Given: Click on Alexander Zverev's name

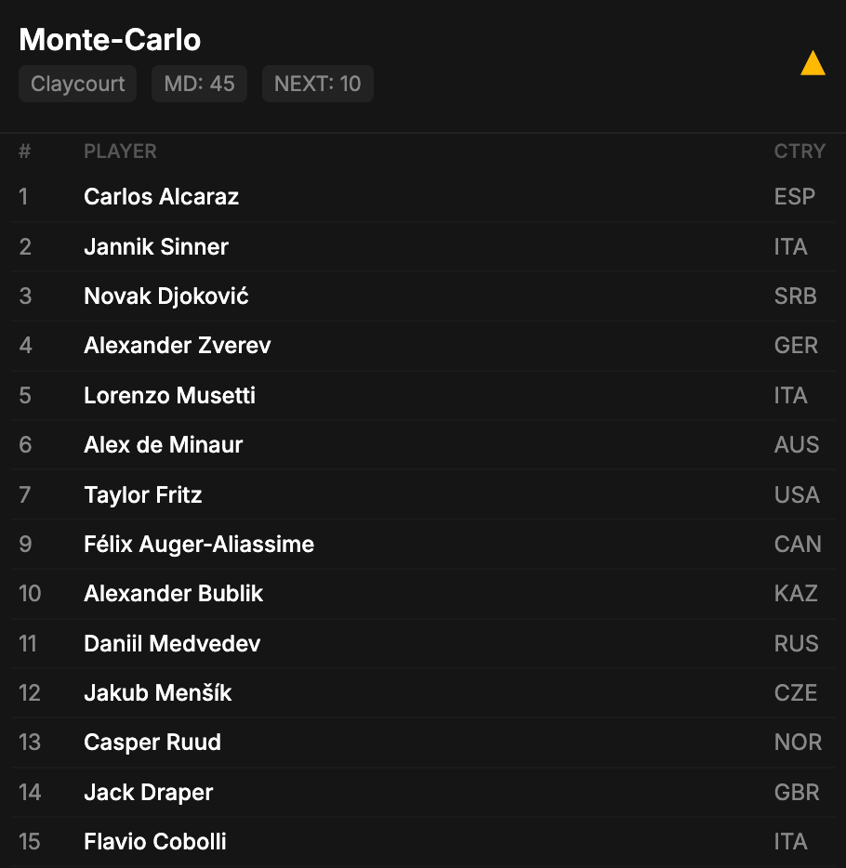Looking at the screenshot, I should tap(178, 346).
